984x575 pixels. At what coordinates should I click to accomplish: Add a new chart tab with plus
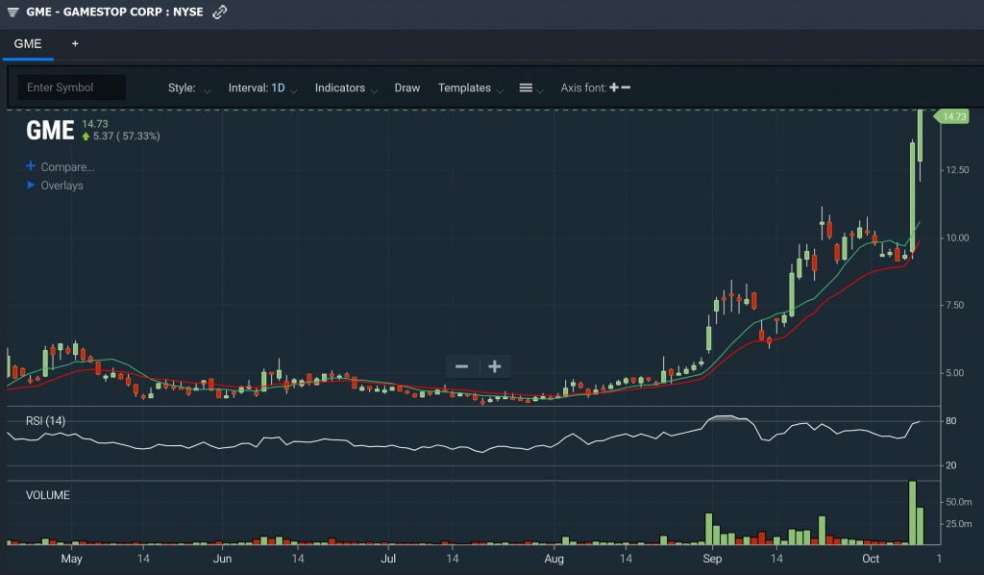[75, 44]
